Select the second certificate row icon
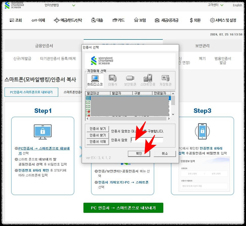Viewport: 246px width, 226px height. (88, 102)
